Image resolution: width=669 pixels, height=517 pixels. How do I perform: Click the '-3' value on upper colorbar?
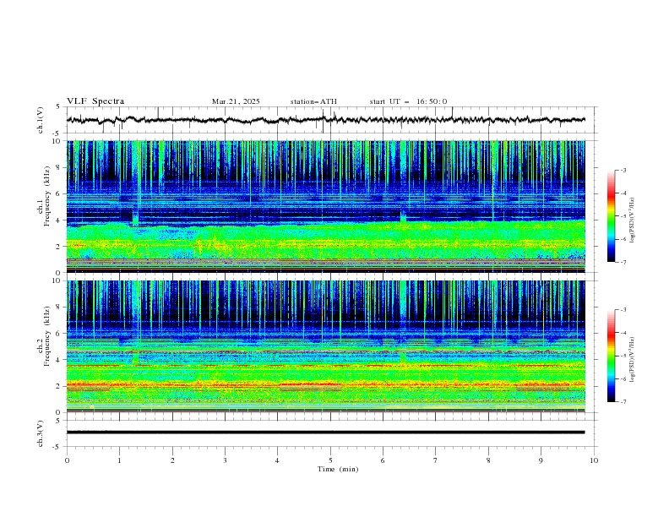pyautogui.click(x=623, y=170)
